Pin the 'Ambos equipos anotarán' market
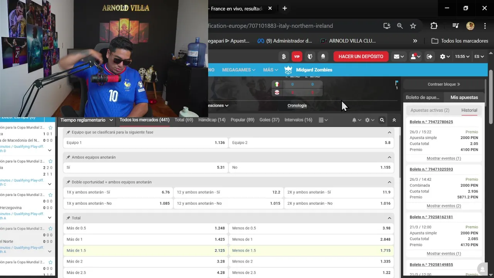 tap(68, 158)
